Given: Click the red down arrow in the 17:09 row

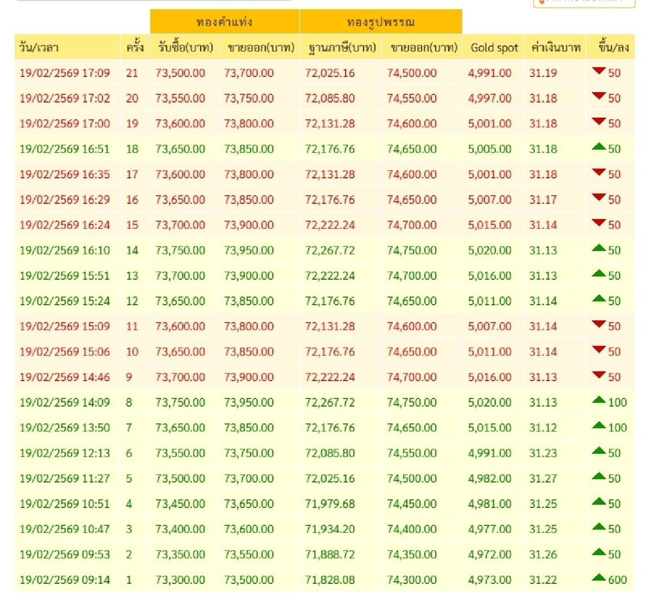Looking at the screenshot, I should click(x=598, y=70).
